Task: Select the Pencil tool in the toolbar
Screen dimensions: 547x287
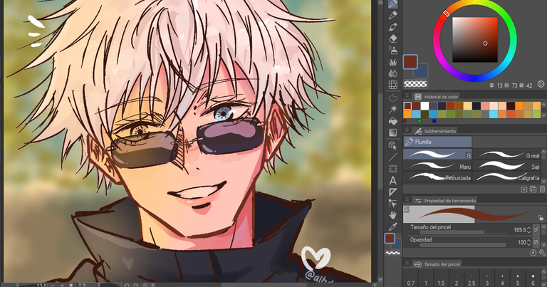Action: [393, 15]
